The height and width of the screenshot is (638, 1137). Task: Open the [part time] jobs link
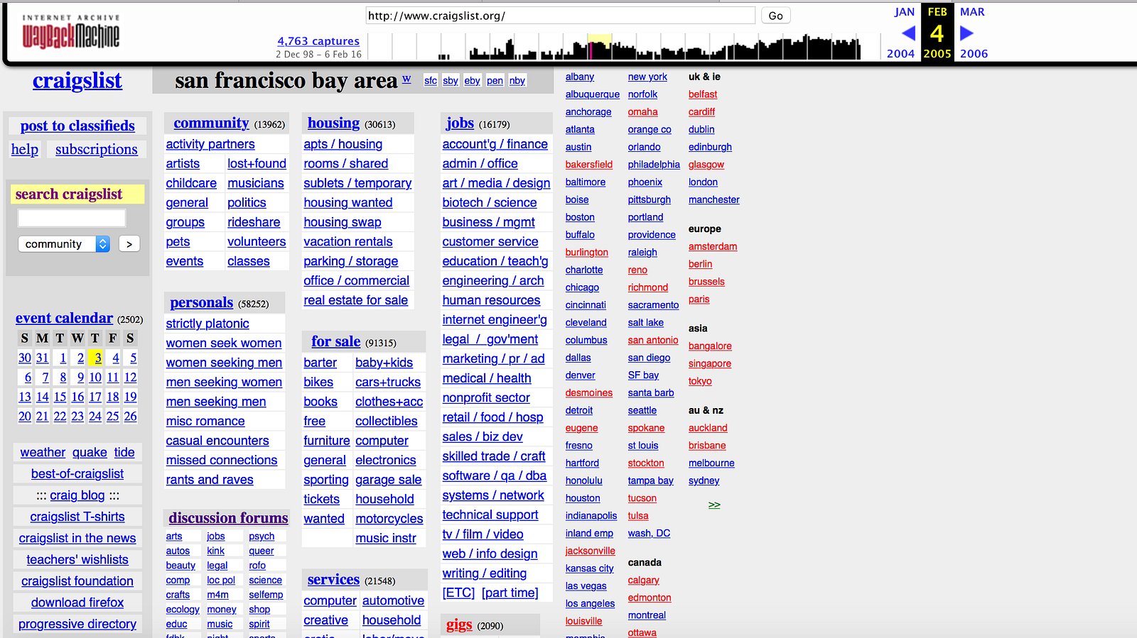510,593
